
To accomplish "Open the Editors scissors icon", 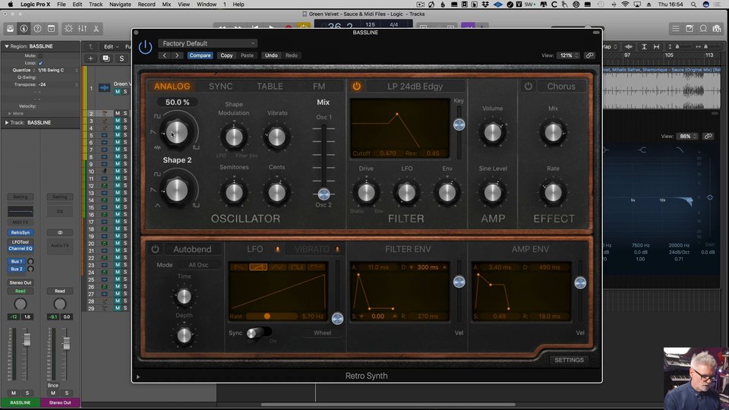I will 96,28.
